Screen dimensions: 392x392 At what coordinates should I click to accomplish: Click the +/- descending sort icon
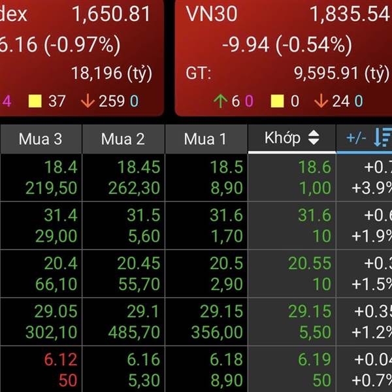[x=383, y=137]
